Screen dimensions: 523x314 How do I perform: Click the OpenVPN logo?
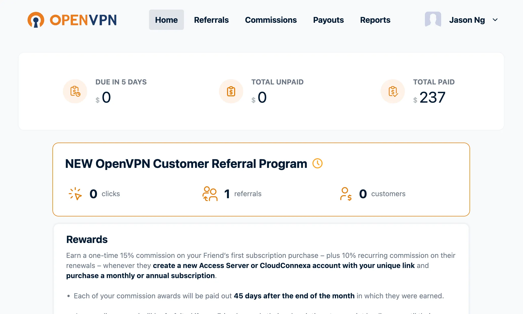(x=72, y=20)
